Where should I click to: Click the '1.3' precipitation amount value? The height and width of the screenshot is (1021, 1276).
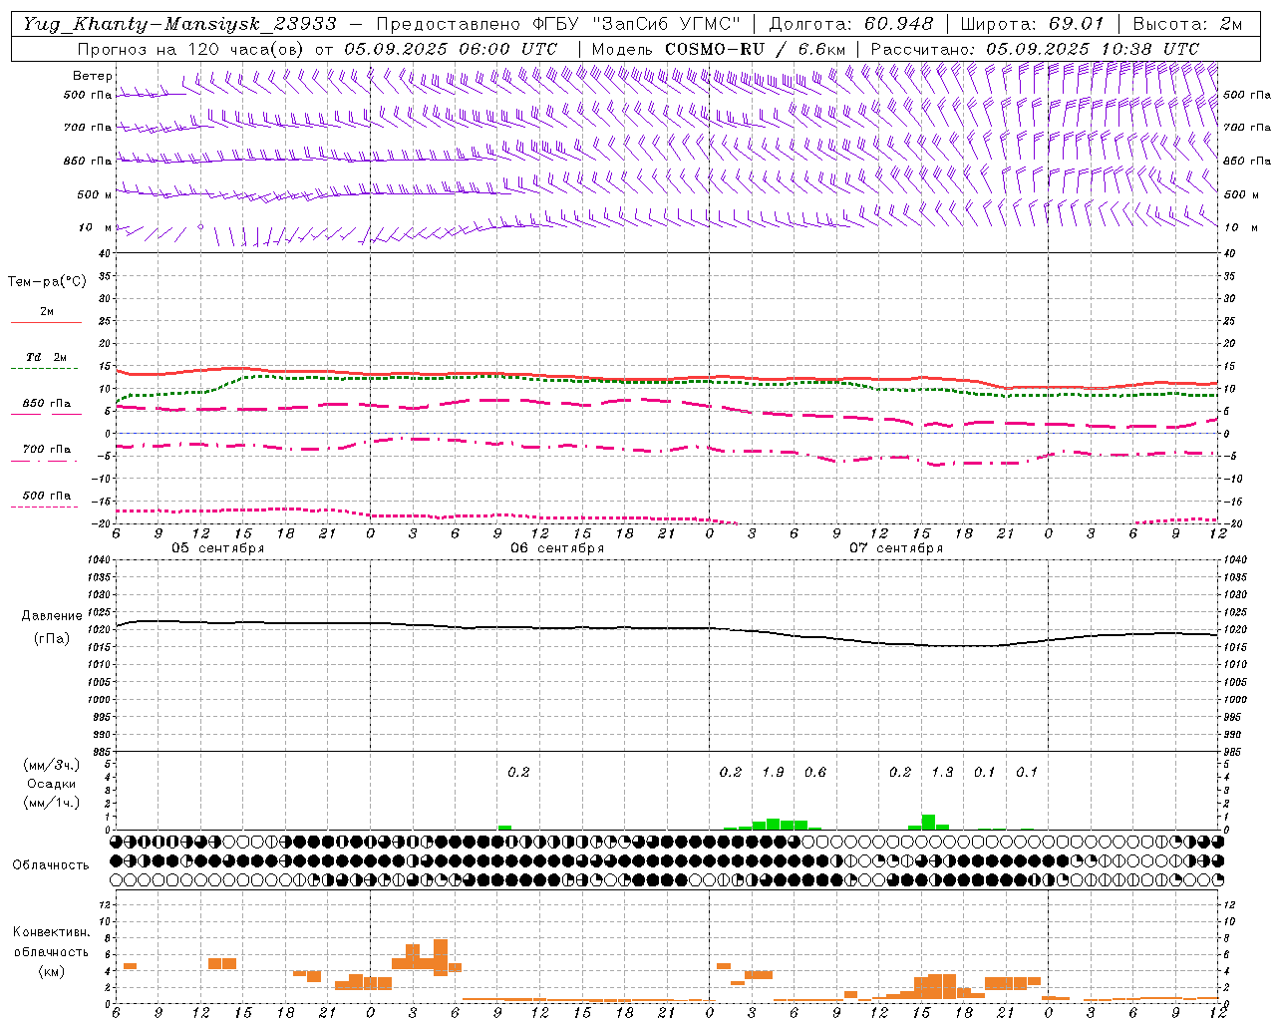pos(942,772)
